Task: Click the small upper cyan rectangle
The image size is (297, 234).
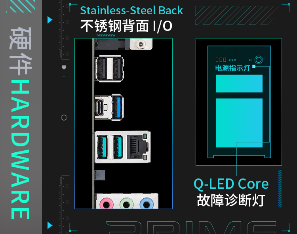Action: (239, 84)
